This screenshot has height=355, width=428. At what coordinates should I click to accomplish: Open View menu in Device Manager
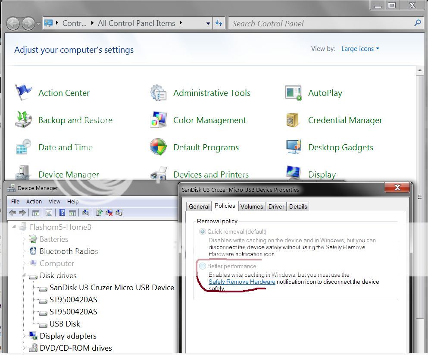tap(55, 202)
